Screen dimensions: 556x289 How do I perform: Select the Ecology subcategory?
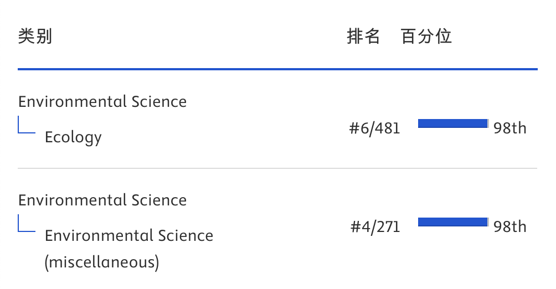(x=73, y=137)
